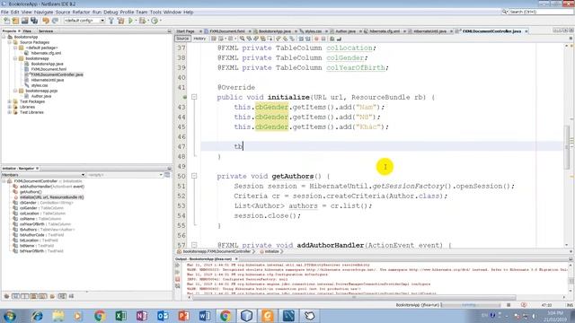Switch to the Start Page editor tab
This screenshot has height=323, width=575.
[186, 31]
